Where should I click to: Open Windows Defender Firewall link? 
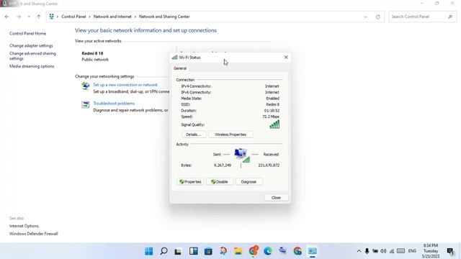34,234
